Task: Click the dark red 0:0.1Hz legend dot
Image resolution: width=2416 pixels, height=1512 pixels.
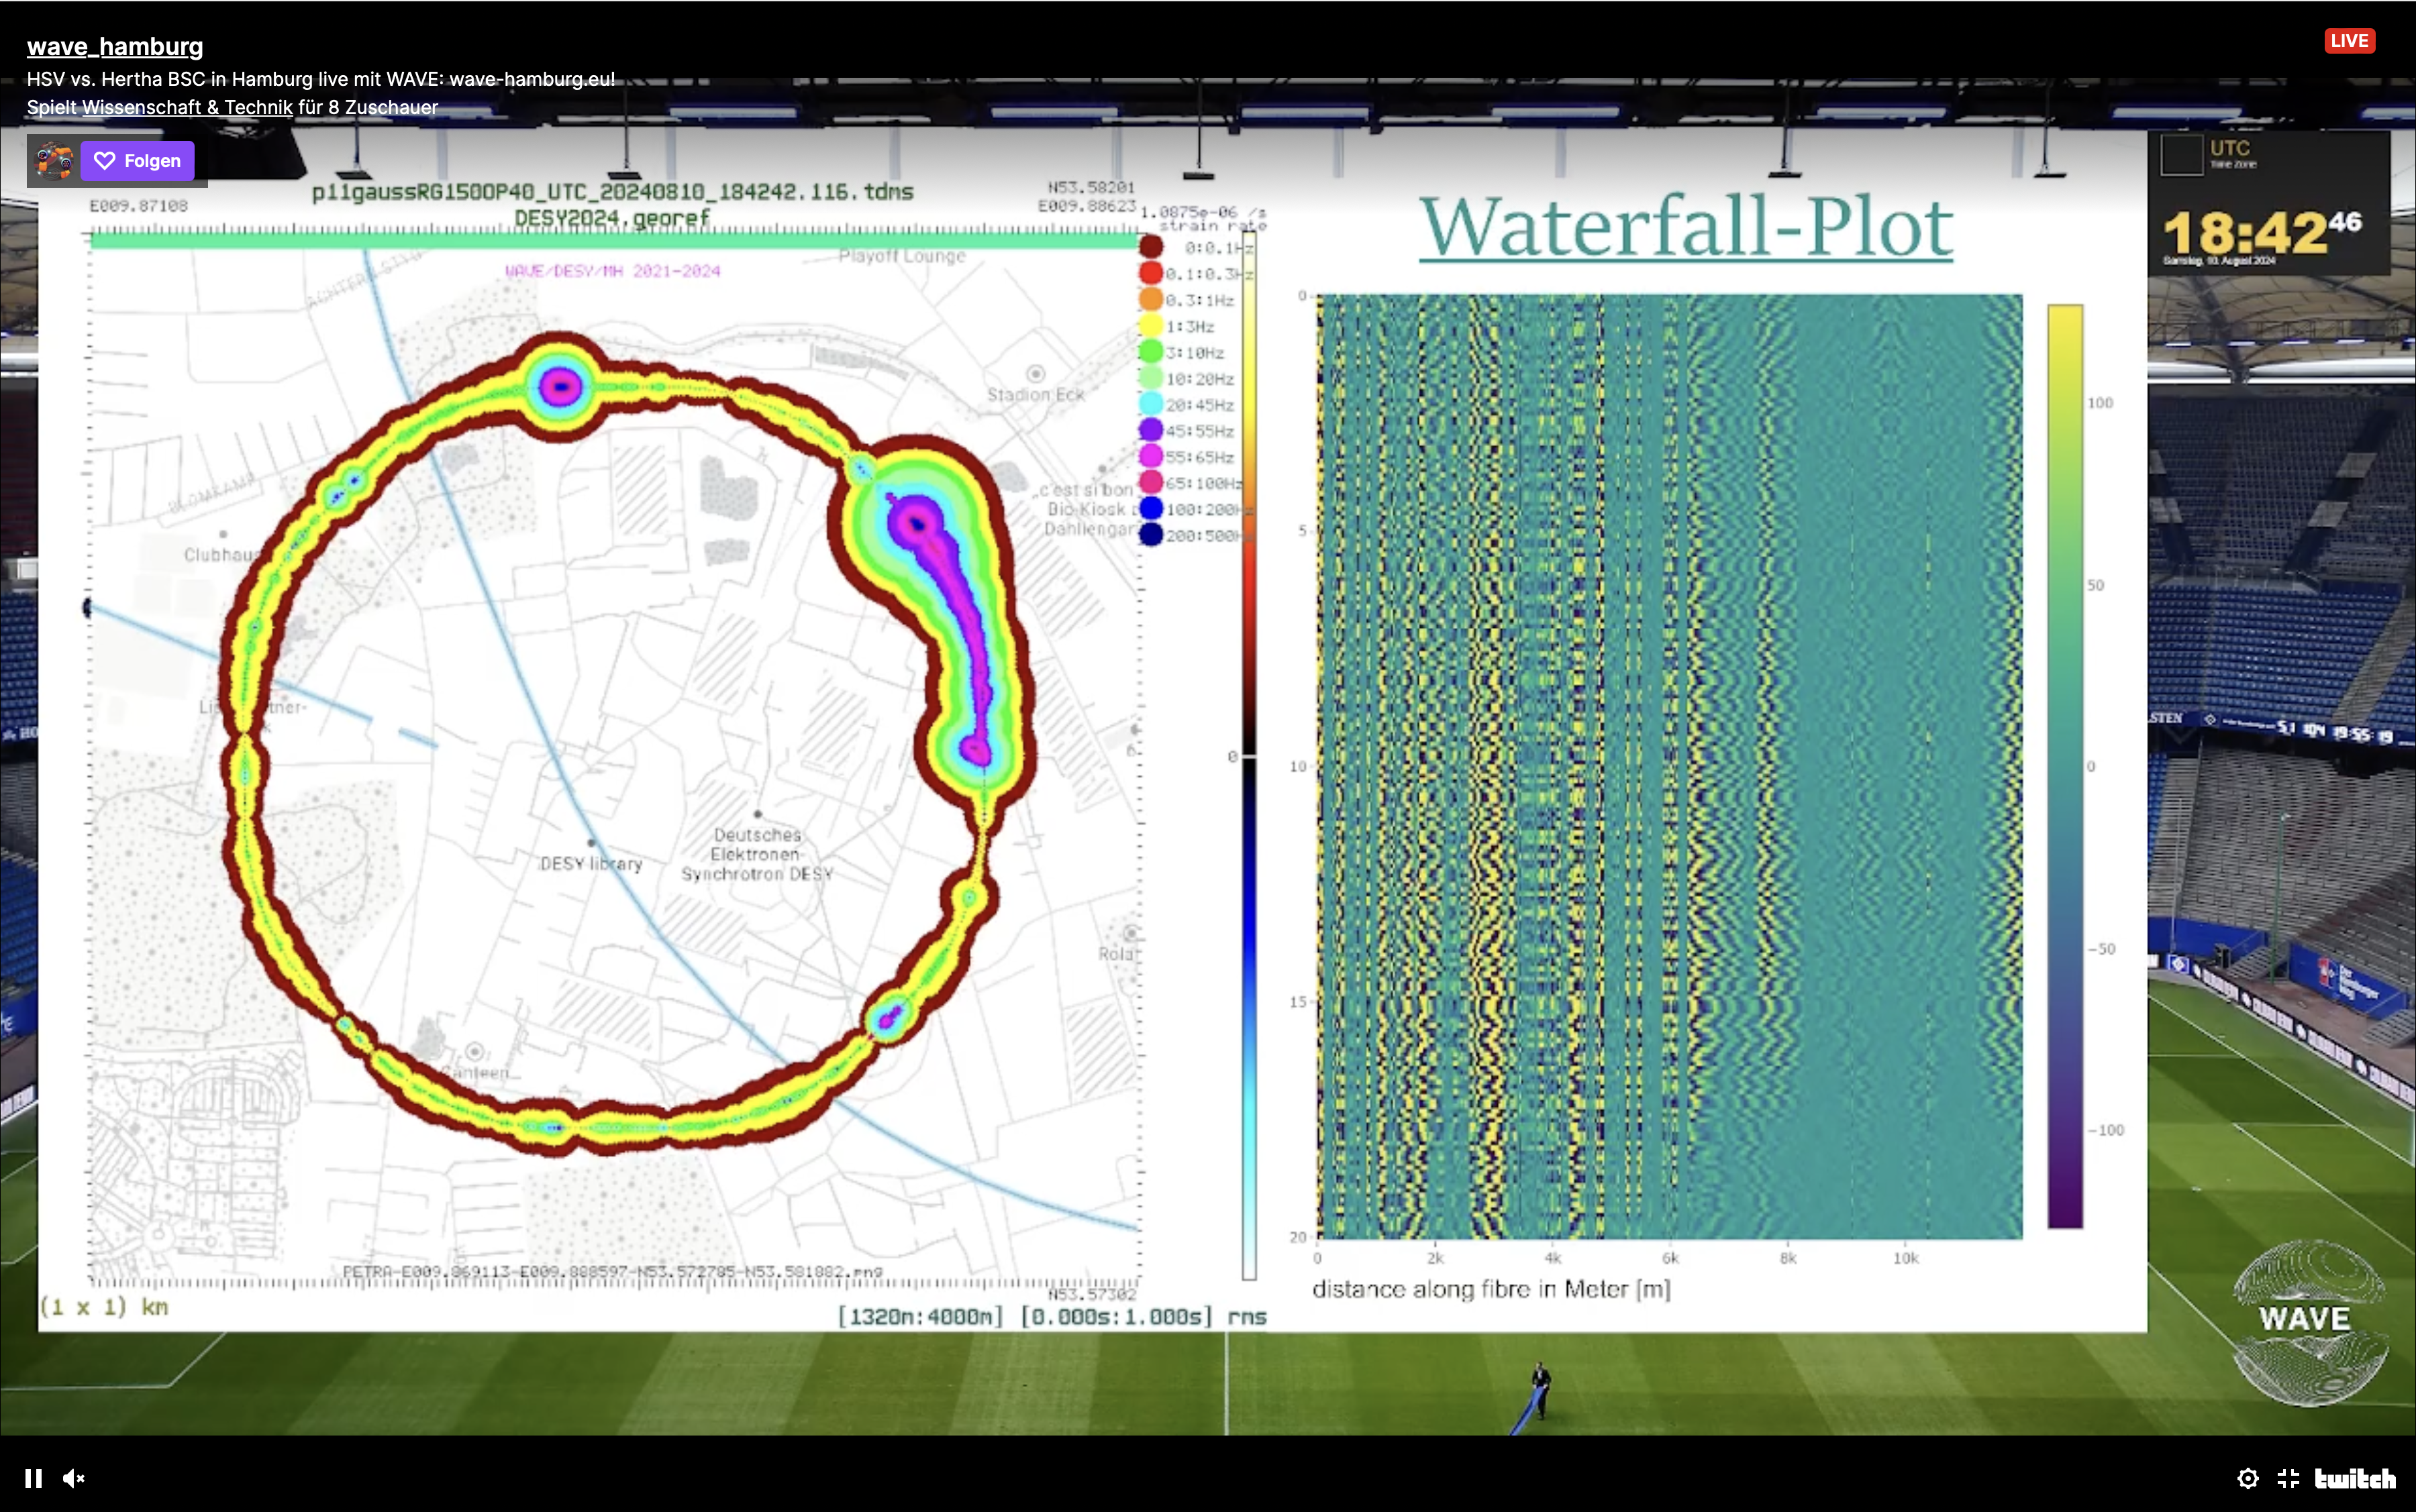Action: (x=1150, y=246)
